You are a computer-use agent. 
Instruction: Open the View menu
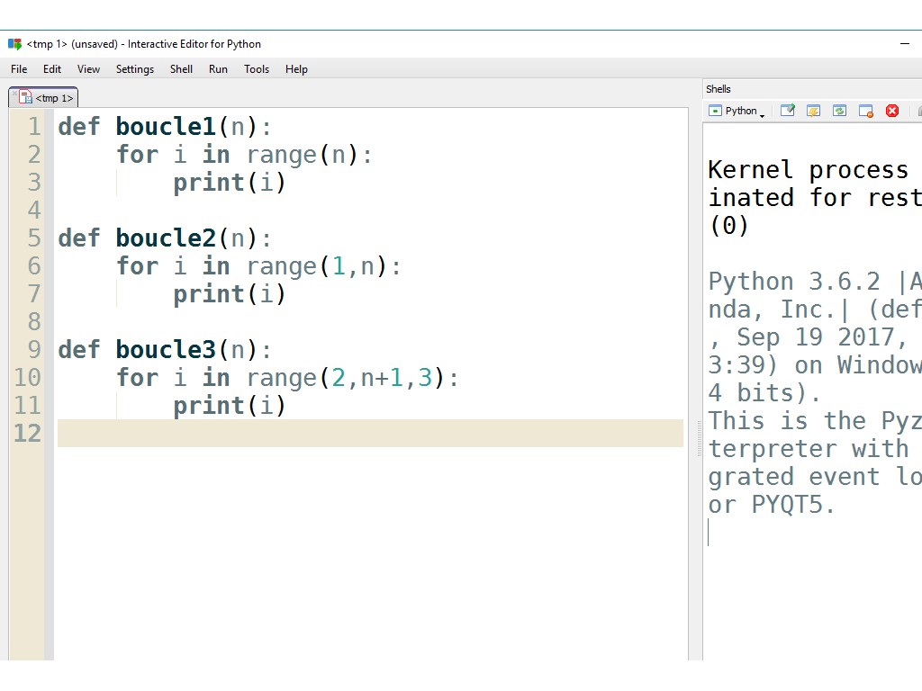88,69
